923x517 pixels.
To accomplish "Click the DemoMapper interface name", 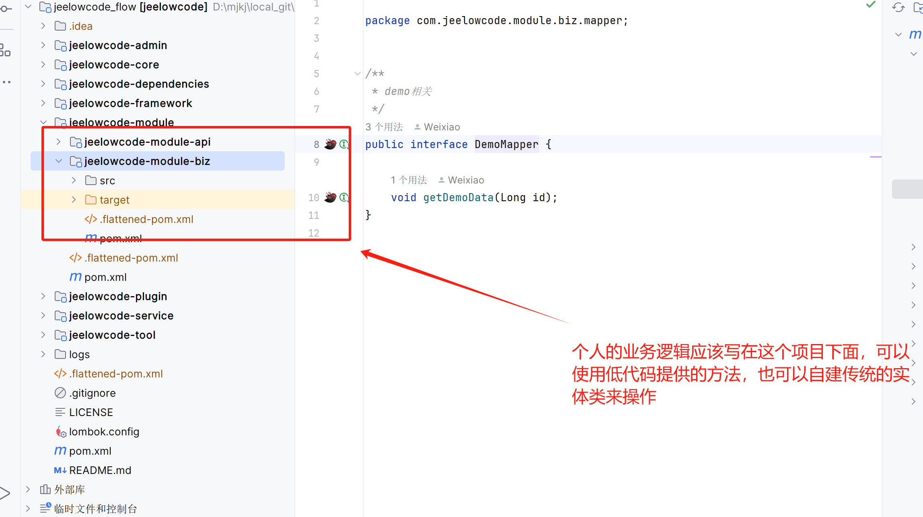I will coord(506,144).
